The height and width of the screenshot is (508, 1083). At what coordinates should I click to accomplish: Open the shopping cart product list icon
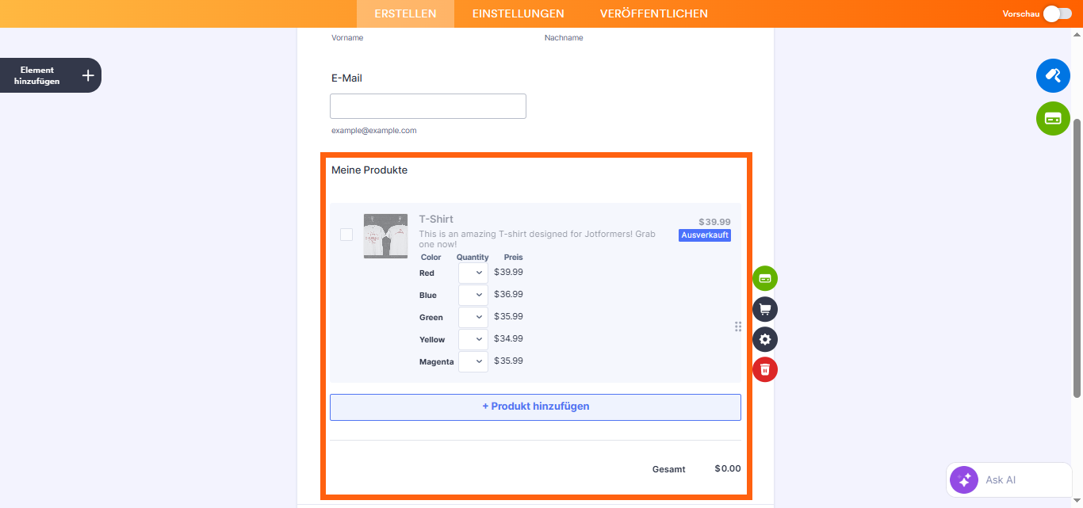(765, 309)
